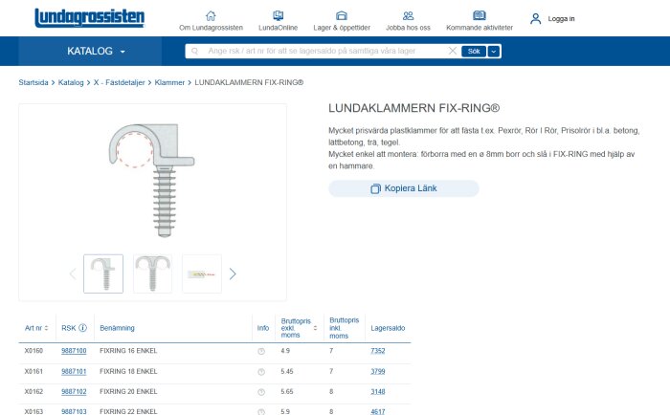This screenshot has height=415, width=670.
Task: Click FIXRING 16 ENKEL name
Action: coord(128,351)
